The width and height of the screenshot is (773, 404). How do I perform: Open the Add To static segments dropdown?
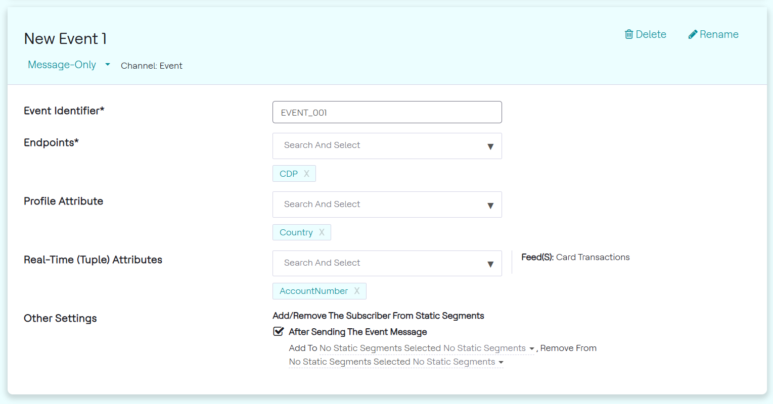coord(531,348)
